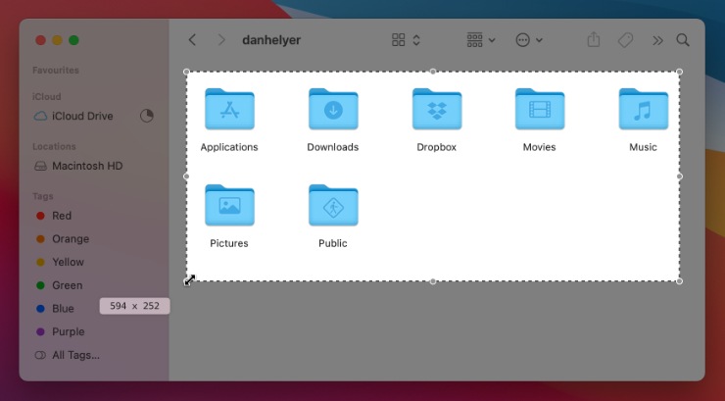The width and height of the screenshot is (725, 401).
Task: Click the Dropbox folder name
Action: coord(437,147)
